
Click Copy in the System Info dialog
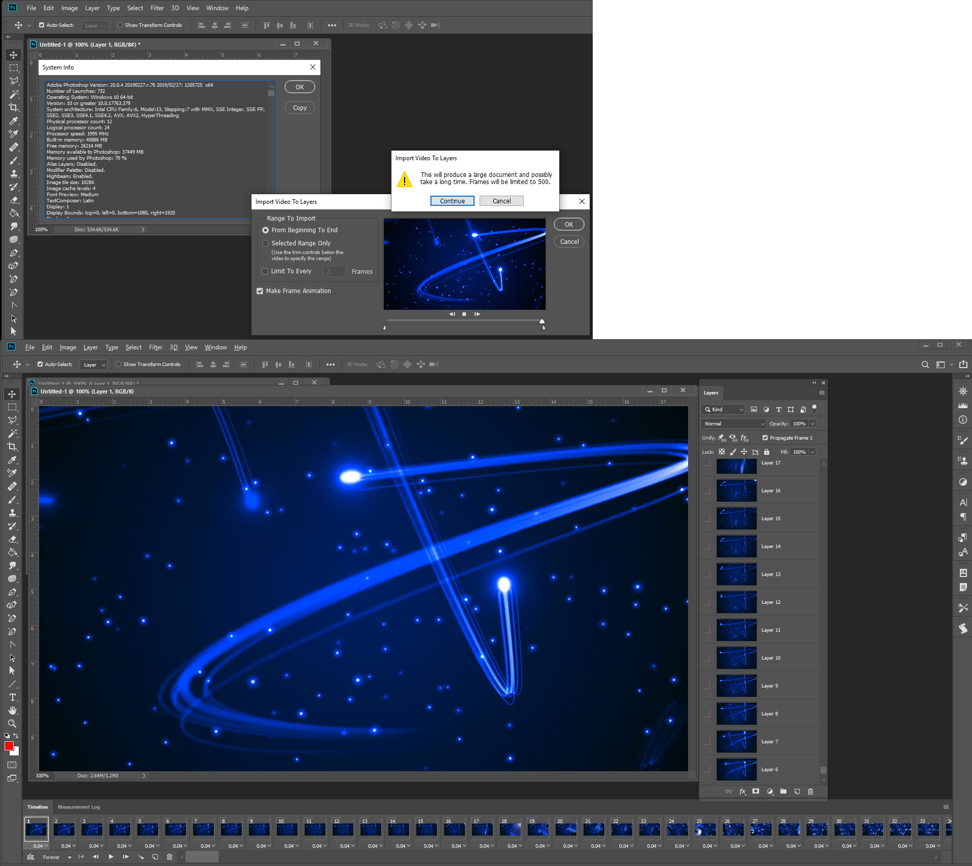pyautogui.click(x=299, y=107)
